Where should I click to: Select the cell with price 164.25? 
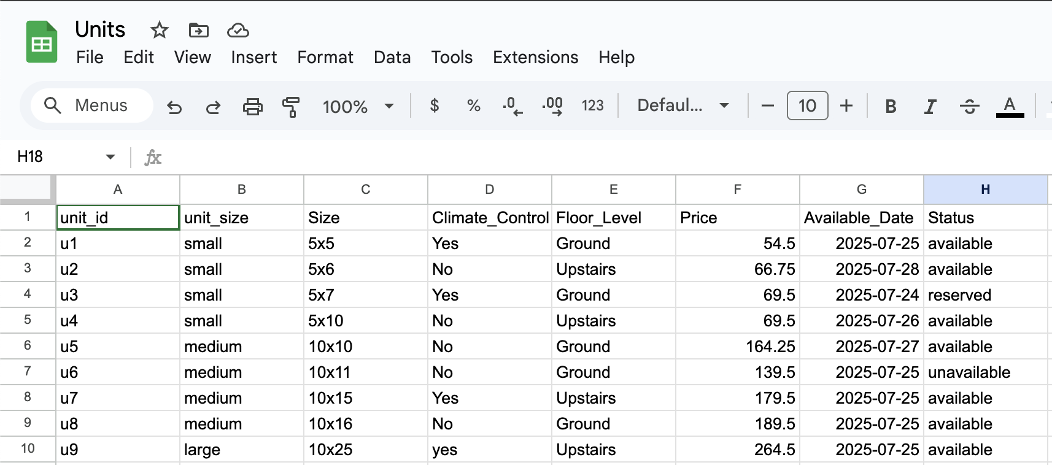738,346
